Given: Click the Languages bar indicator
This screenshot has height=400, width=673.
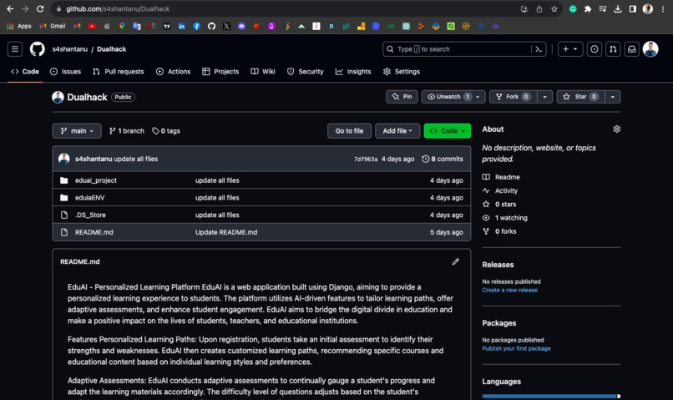Looking at the screenshot, I should pos(551,396).
